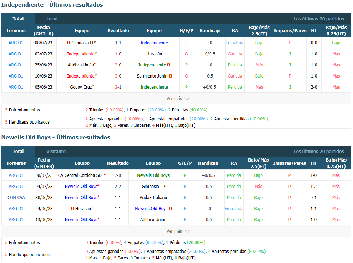Click Empatada in the 24/06/23 Huracán row
Viewport: 353px width, 263px height.
(234, 209)
